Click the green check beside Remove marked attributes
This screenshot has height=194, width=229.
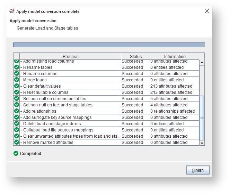[17, 143]
